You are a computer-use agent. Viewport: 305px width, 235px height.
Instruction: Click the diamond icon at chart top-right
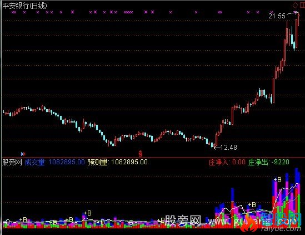click(x=295, y=5)
